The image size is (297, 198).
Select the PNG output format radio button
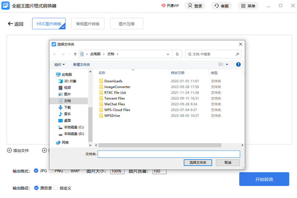(51, 171)
